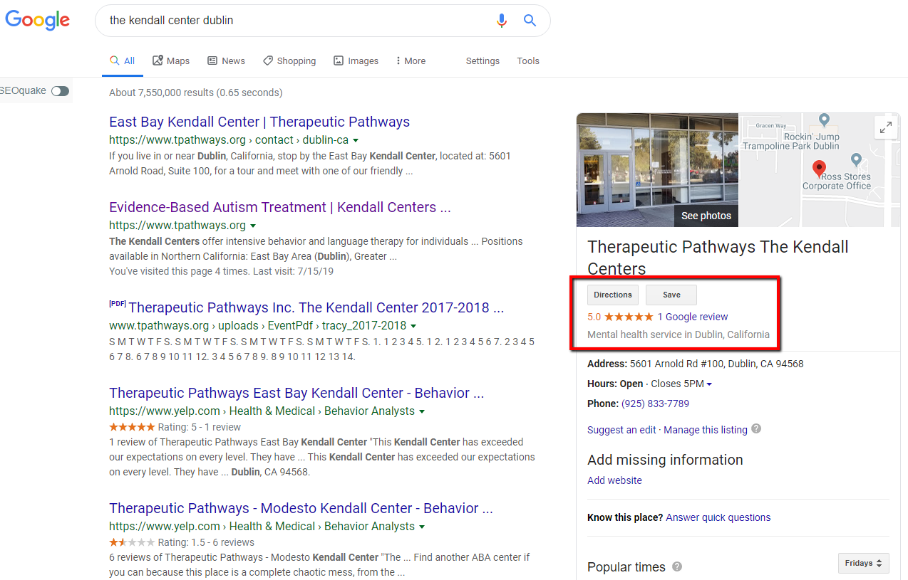The width and height of the screenshot is (908, 580).
Task: Open search Tools
Action: [528, 61]
